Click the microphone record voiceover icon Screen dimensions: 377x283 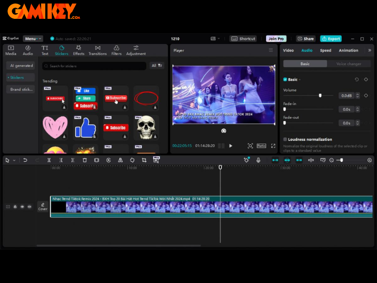tap(258, 160)
